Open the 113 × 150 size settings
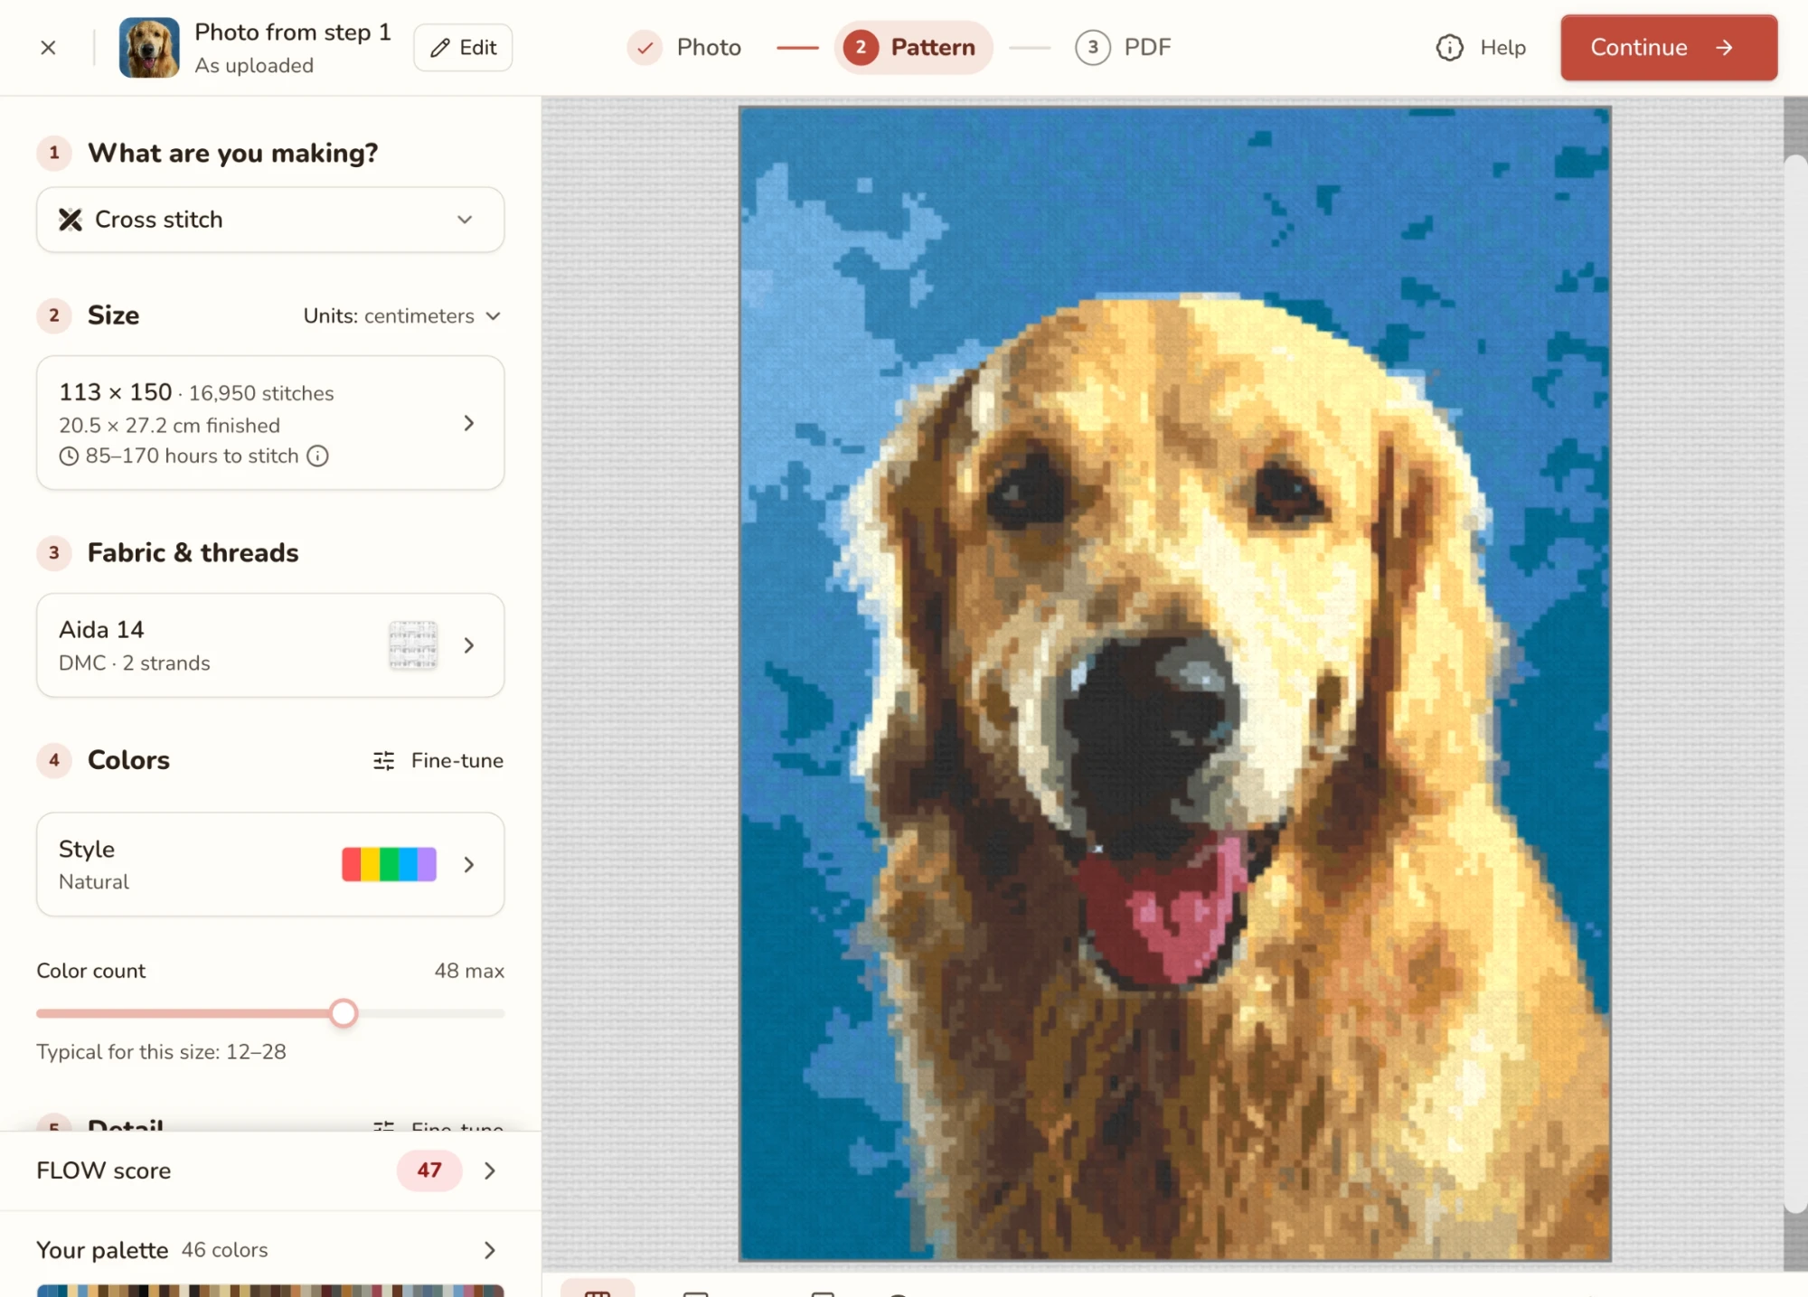The height and width of the screenshot is (1297, 1808). coord(270,423)
